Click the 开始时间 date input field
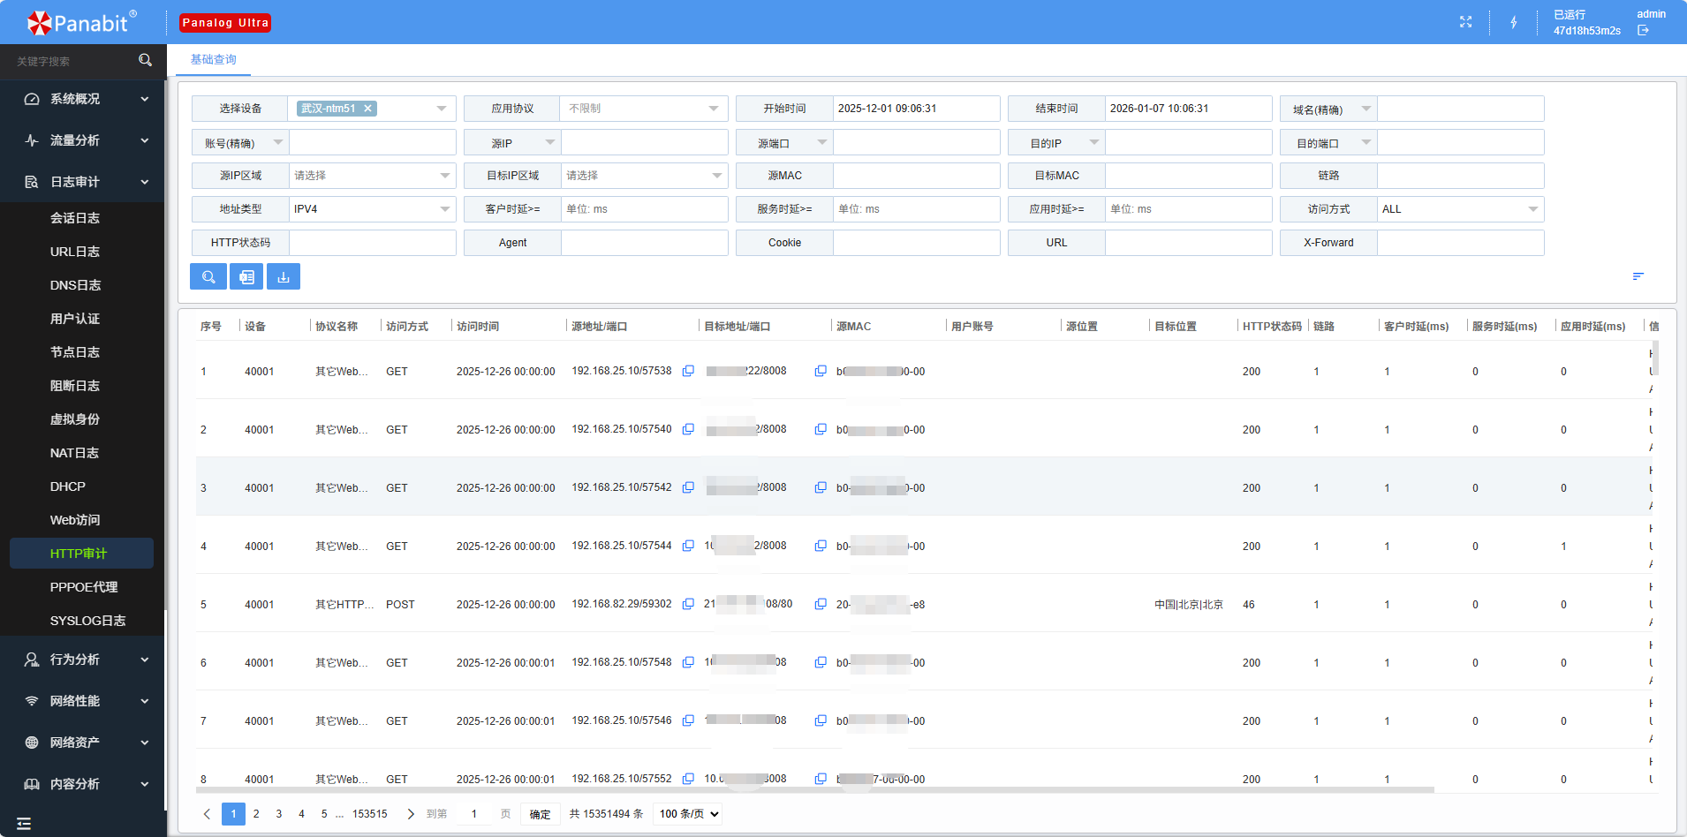 click(915, 109)
